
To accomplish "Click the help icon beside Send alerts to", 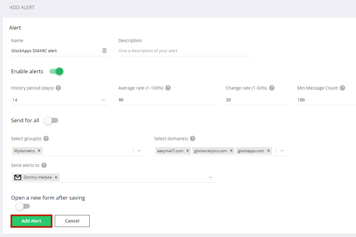I will (x=44, y=165).
